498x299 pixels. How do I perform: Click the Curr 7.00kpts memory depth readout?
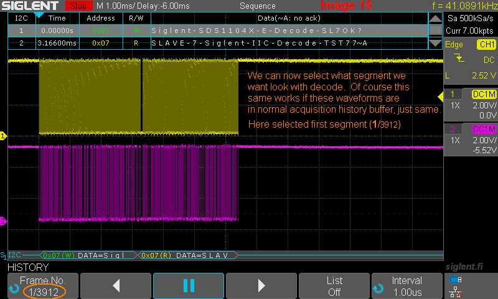[470, 31]
